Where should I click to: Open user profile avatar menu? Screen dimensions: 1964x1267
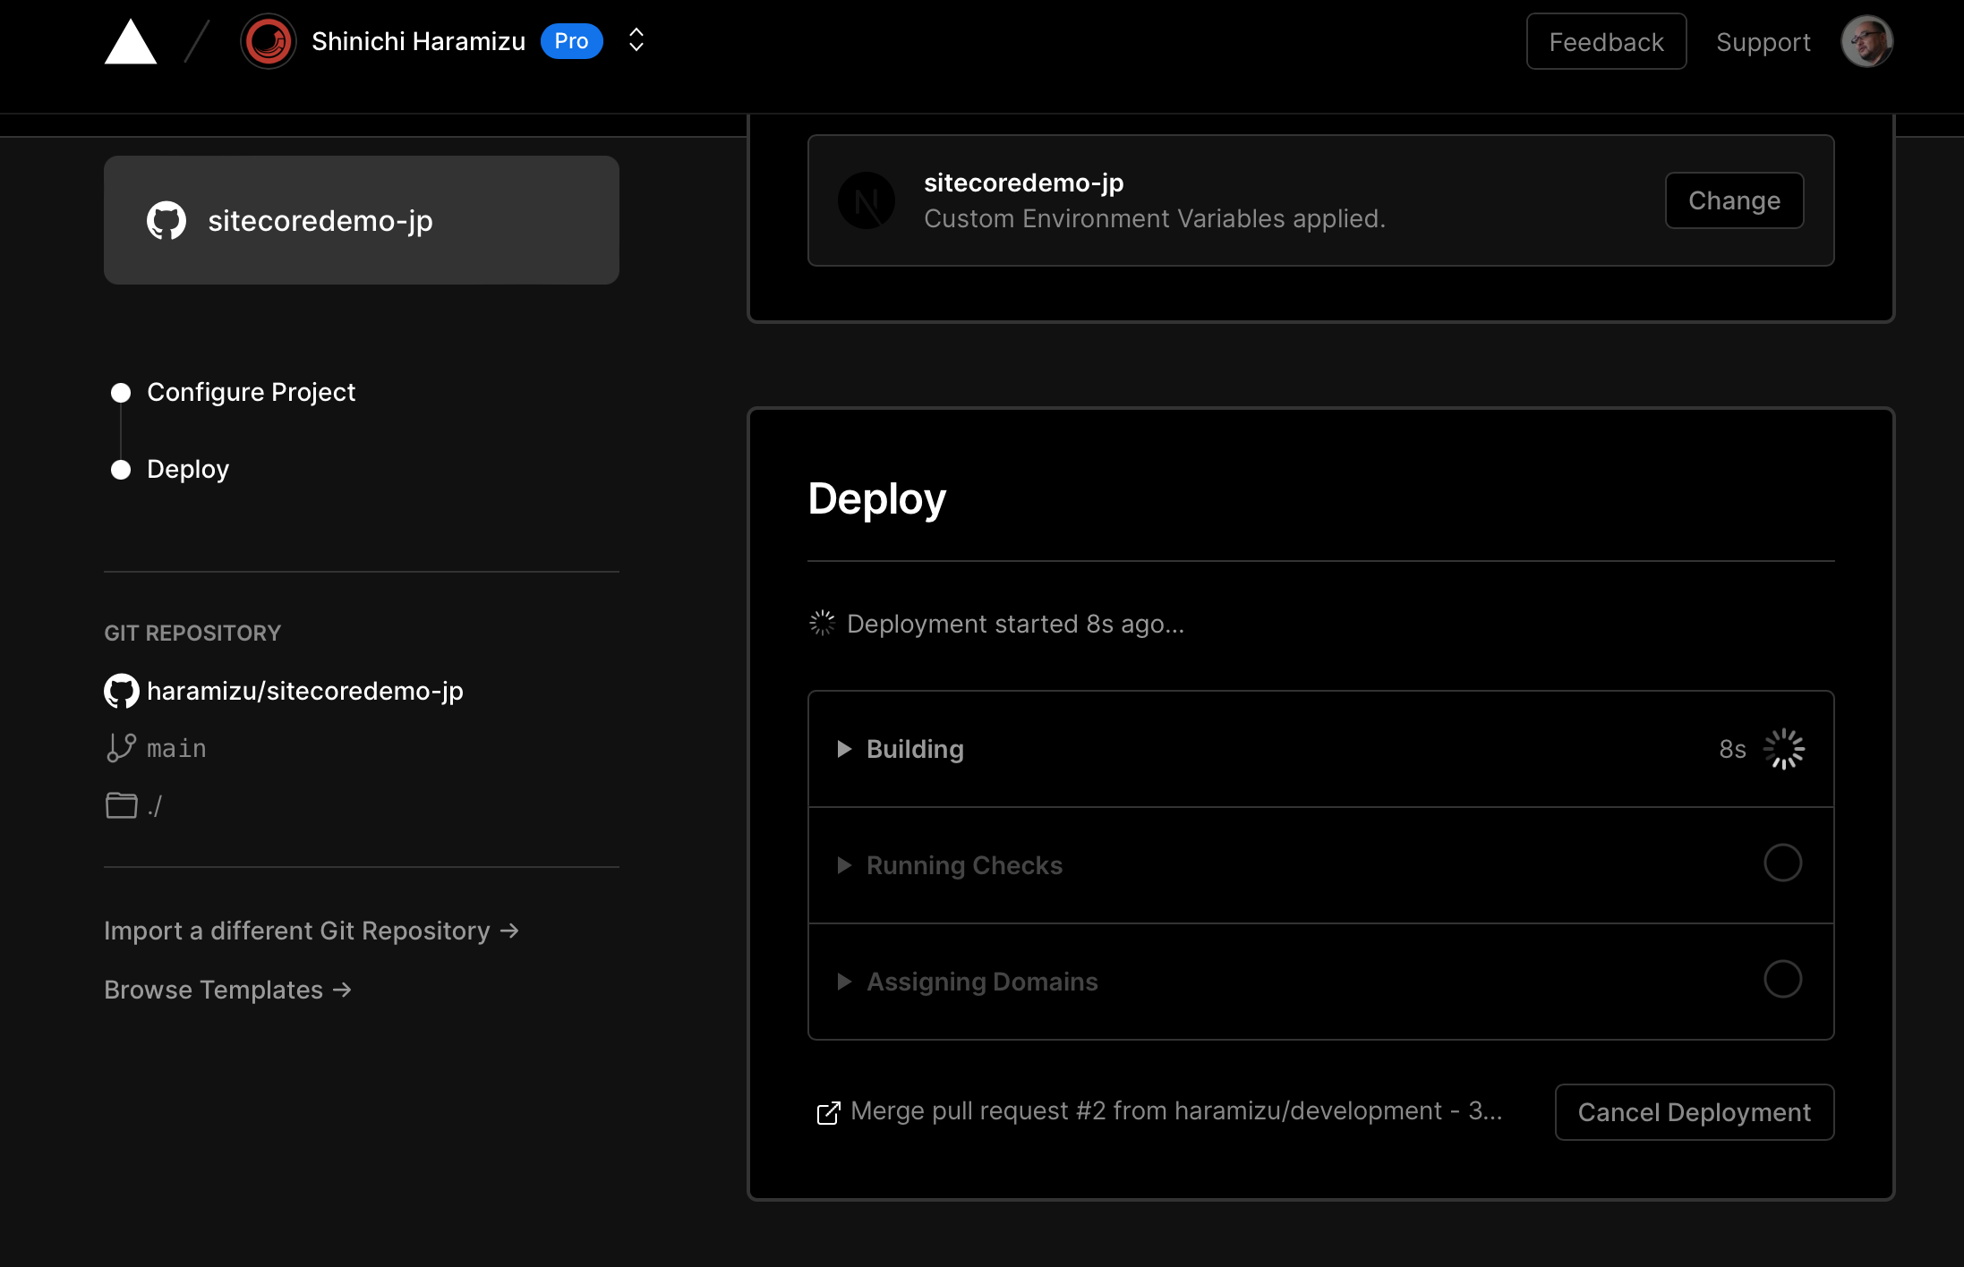(x=1866, y=41)
